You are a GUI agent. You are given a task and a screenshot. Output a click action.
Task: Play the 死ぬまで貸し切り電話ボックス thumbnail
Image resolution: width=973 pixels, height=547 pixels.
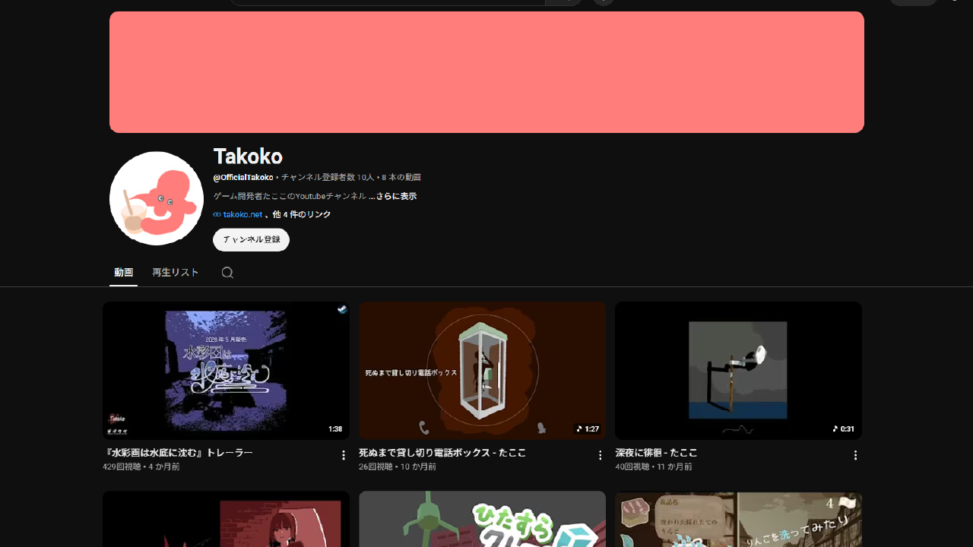(x=482, y=371)
